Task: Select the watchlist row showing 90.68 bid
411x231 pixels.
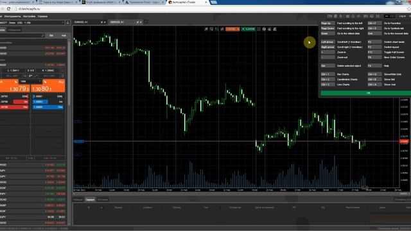Action: 33,217
